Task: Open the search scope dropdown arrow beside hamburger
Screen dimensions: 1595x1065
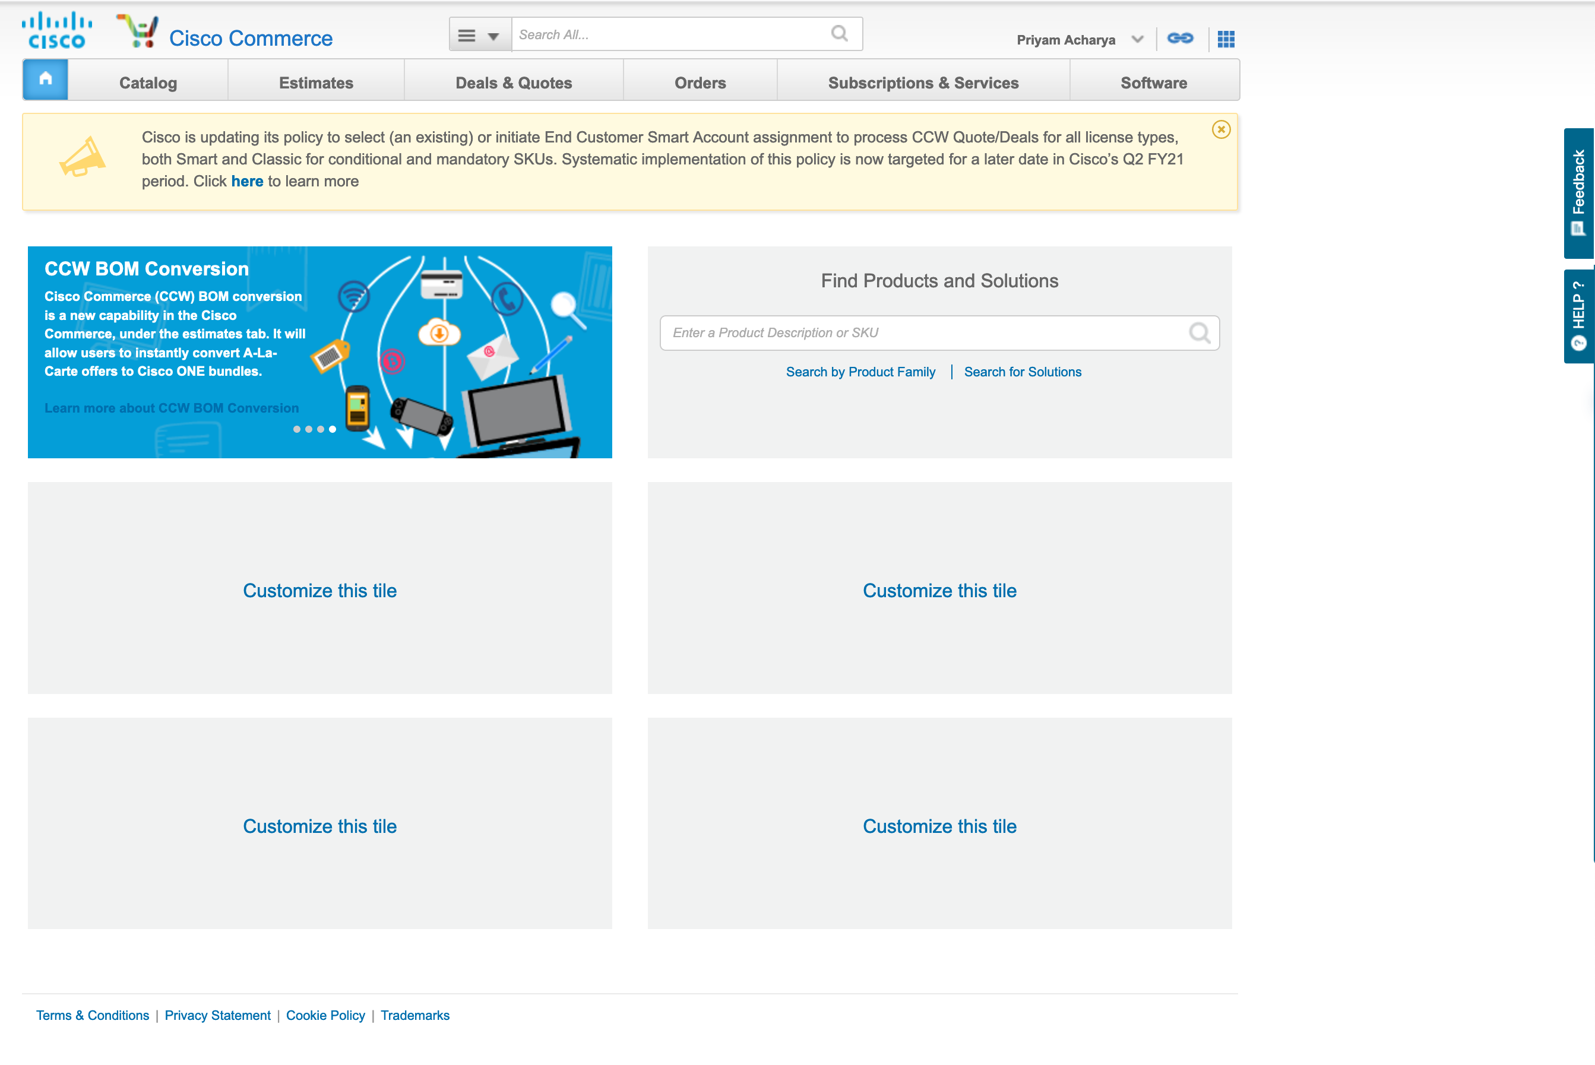Action: (x=493, y=35)
